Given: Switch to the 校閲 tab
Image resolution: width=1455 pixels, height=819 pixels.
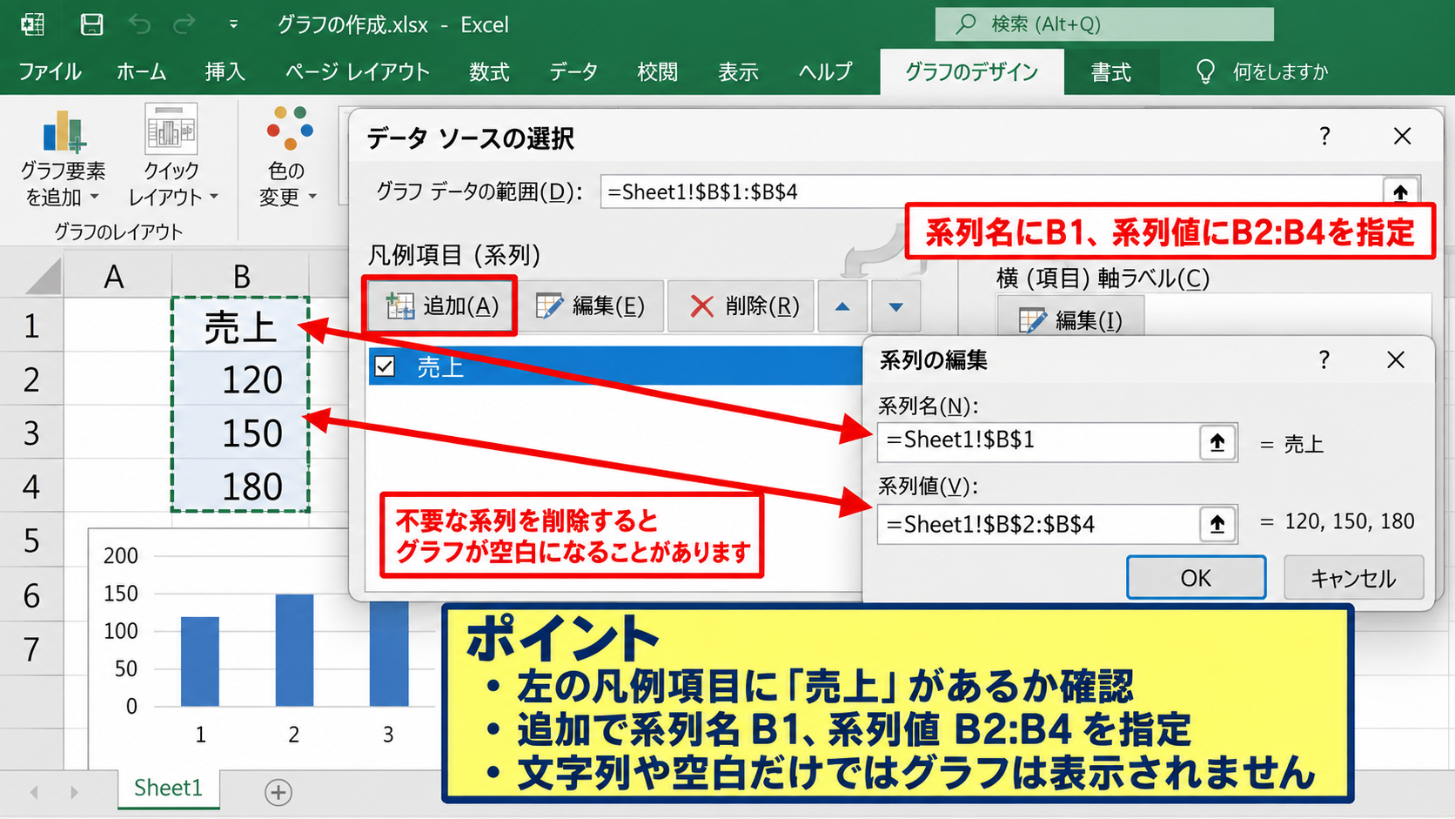Looking at the screenshot, I should 657,71.
